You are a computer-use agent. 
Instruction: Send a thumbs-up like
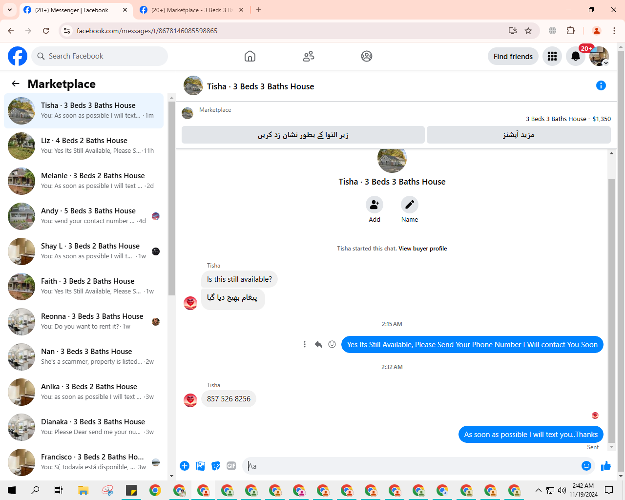click(x=606, y=466)
